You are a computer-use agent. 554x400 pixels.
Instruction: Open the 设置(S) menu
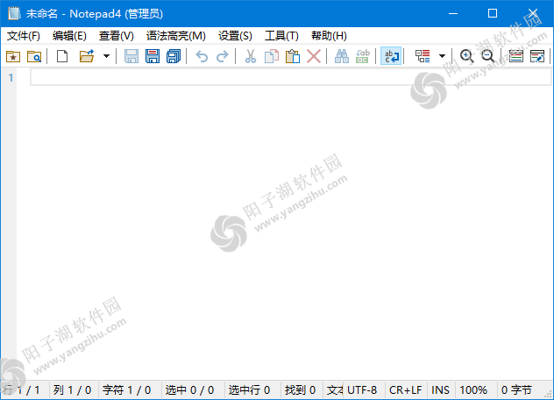click(x=235, y=36)
